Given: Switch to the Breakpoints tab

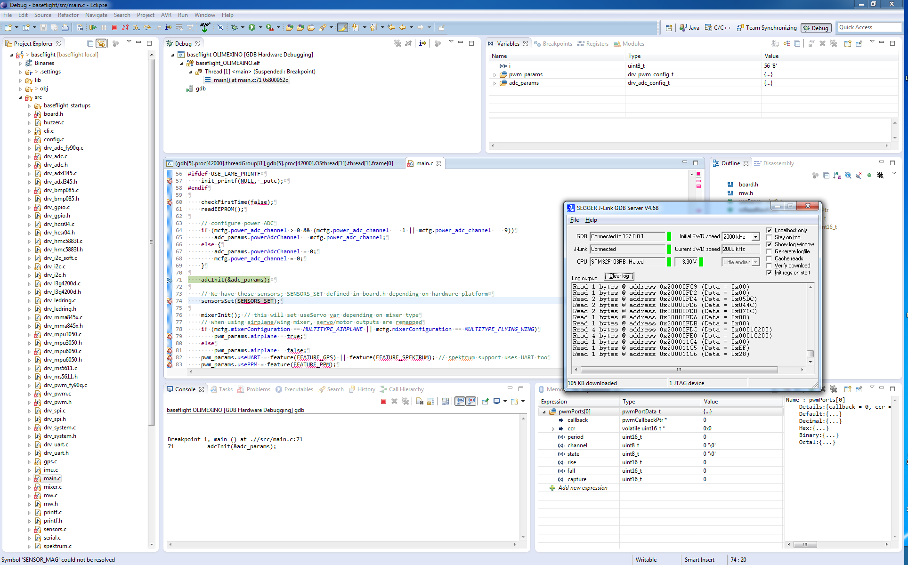Looking at the screenshot, I should [x=557, y=44].
